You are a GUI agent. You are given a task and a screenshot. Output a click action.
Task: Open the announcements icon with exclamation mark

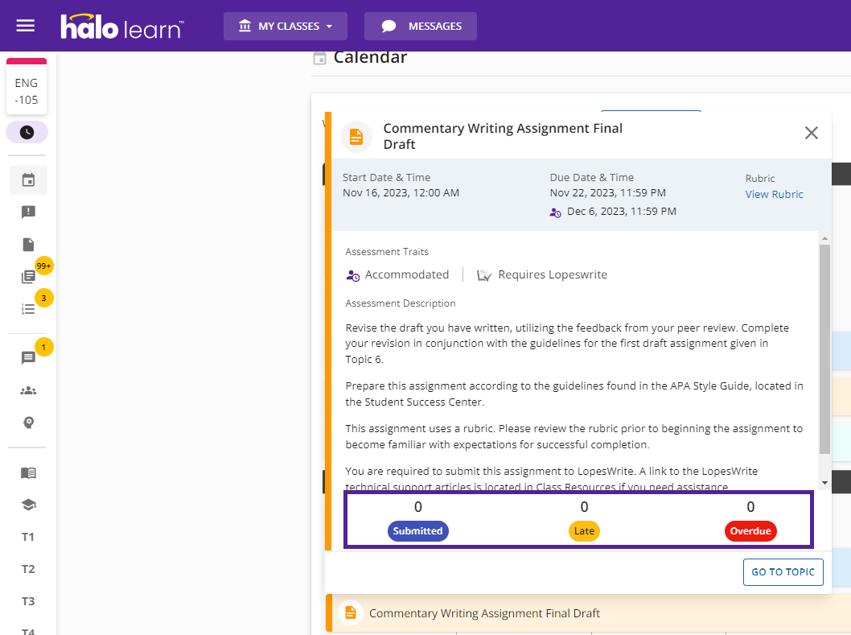pos(28,212)
